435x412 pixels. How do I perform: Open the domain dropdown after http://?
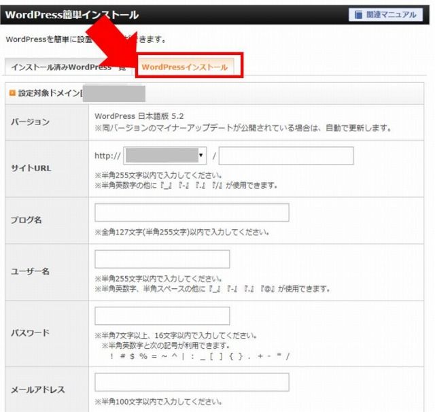(165, 156)
